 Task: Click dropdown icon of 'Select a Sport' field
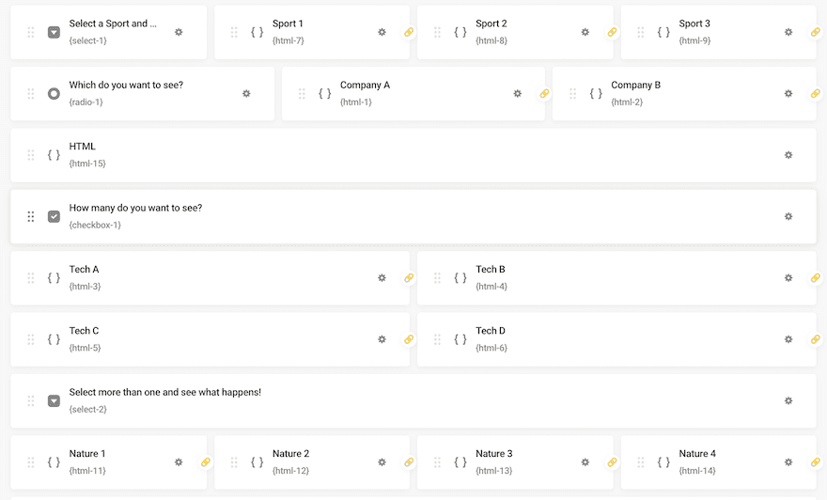pyautogui.click(x=54, y=32)
